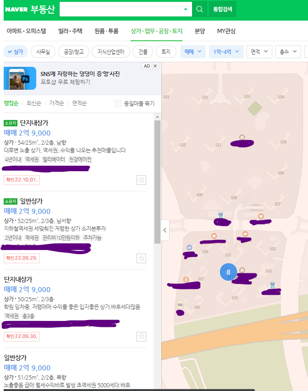Click '학원 임차중' listing description
The height and width of the screenshot is (391, 308).
(72, 307)
